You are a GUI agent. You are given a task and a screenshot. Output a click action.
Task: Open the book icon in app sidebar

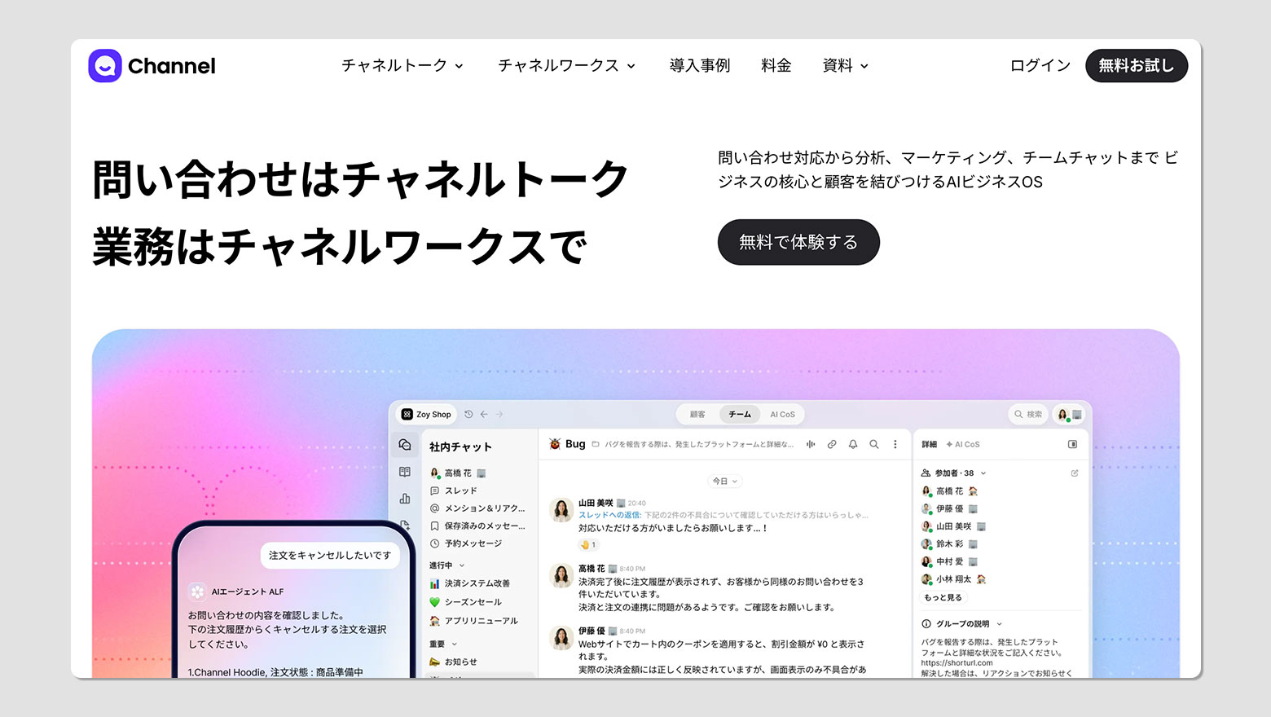(x=405, y=472)
